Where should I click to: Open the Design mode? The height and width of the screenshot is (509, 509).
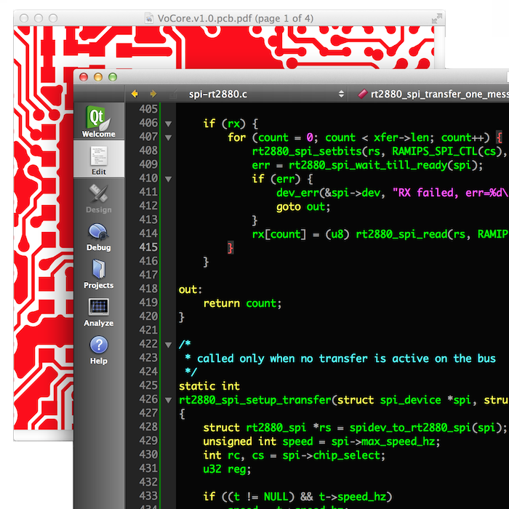[98, 198]
